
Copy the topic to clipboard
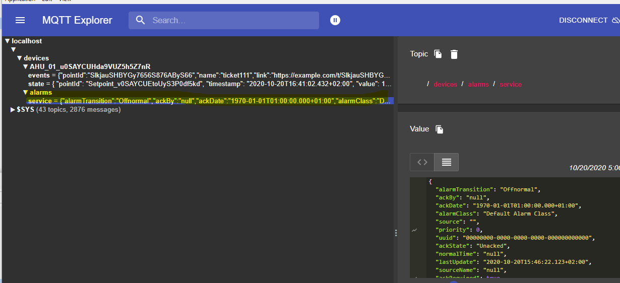click(x=438, y=54)
